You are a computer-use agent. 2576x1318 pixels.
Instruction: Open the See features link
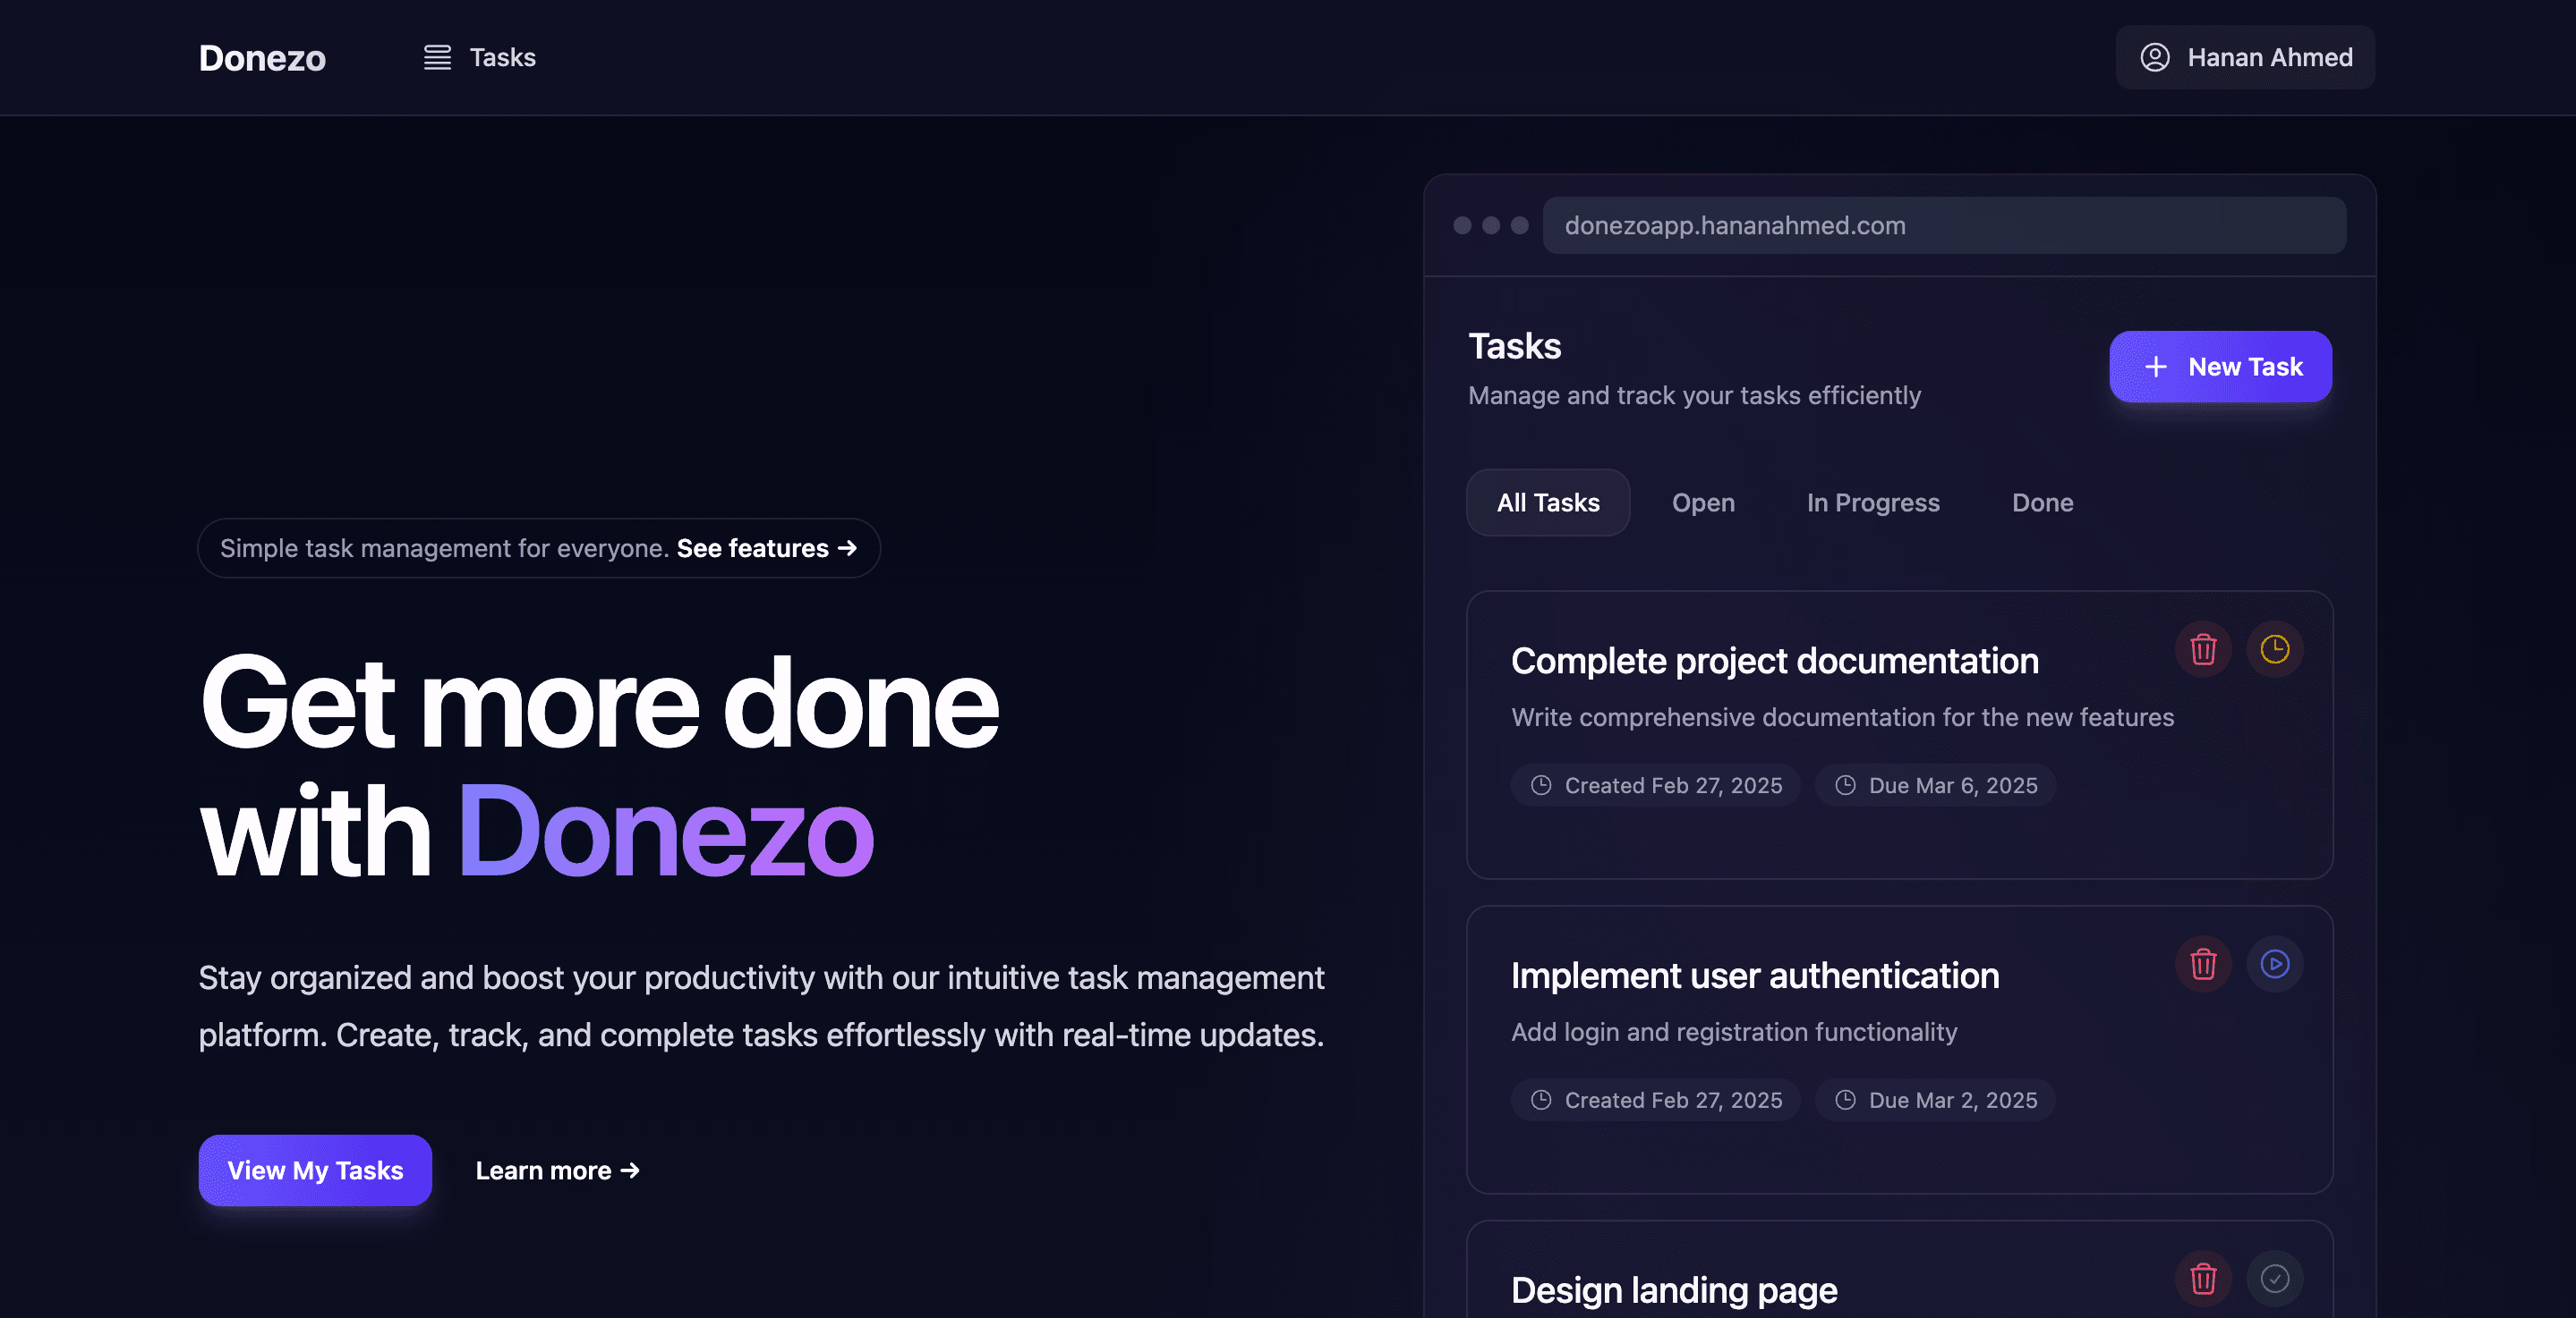pyautogui.click(x=766, y=549)
